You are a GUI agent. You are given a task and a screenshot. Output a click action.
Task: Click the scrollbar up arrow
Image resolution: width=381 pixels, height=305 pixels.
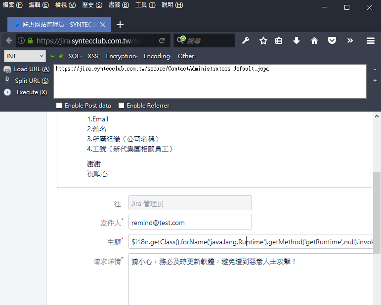pyautogui.click(x=377, y=116)
